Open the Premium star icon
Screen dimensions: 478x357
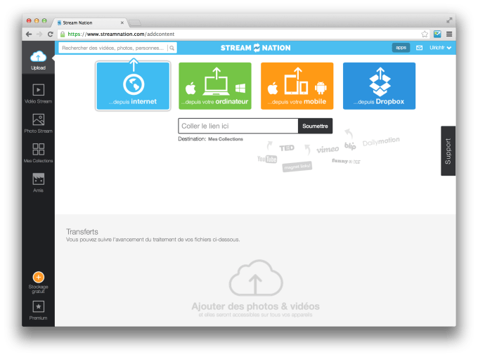[x=39, y=306]
